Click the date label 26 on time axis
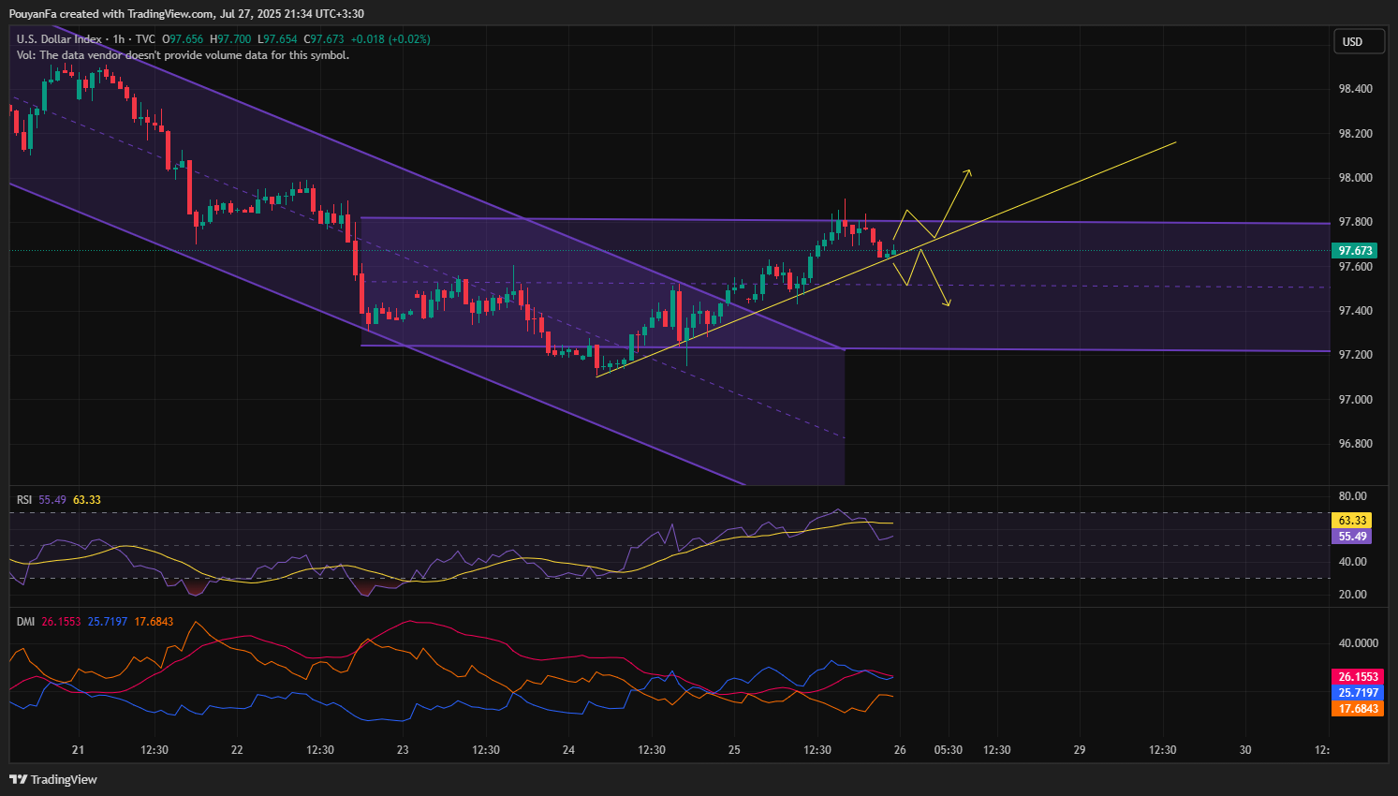1398x796 pixels. coord(900,750)
